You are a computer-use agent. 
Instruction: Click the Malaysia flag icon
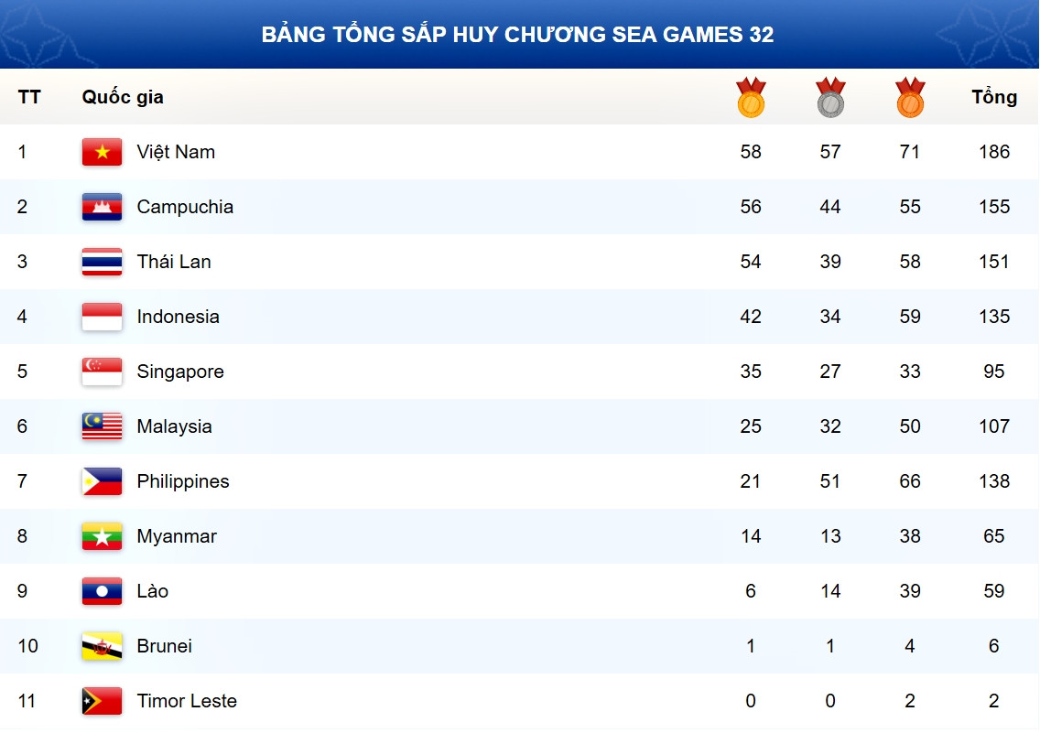point(102,426)
